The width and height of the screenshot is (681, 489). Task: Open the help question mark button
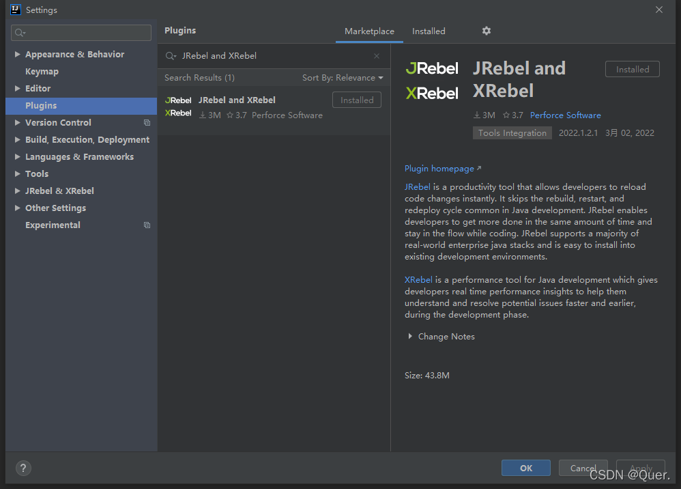point(23,468)
